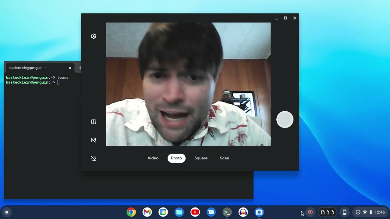Open Google Calendar from the shelf
390x219 pixels.
pyautogui.click(x=163, y=212)
